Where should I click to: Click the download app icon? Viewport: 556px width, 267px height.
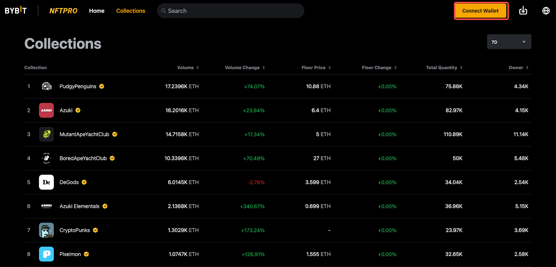point(523,11)
